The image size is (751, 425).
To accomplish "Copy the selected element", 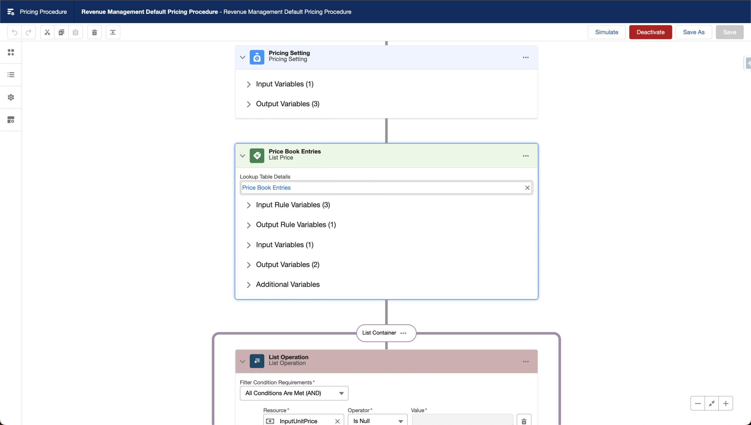I will click(x=61, y=32).
